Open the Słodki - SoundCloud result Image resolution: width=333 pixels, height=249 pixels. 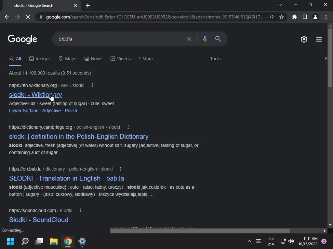[x=39, y=220]
